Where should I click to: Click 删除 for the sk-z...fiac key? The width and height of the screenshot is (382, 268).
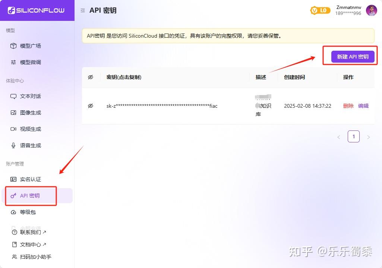(x=348, y=106)
